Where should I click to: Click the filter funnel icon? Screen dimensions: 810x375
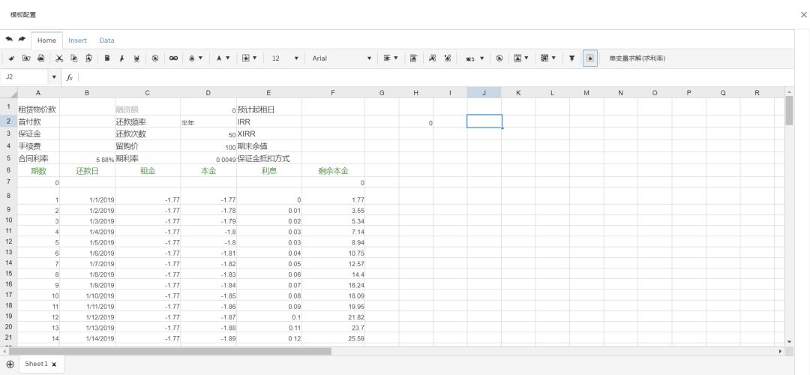click(571, 58)
